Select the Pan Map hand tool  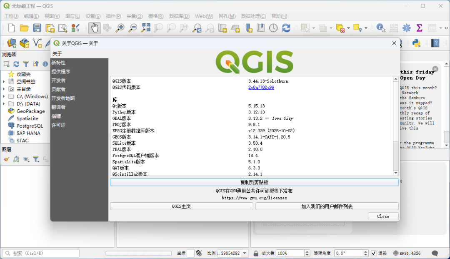[x=95, y=28]
